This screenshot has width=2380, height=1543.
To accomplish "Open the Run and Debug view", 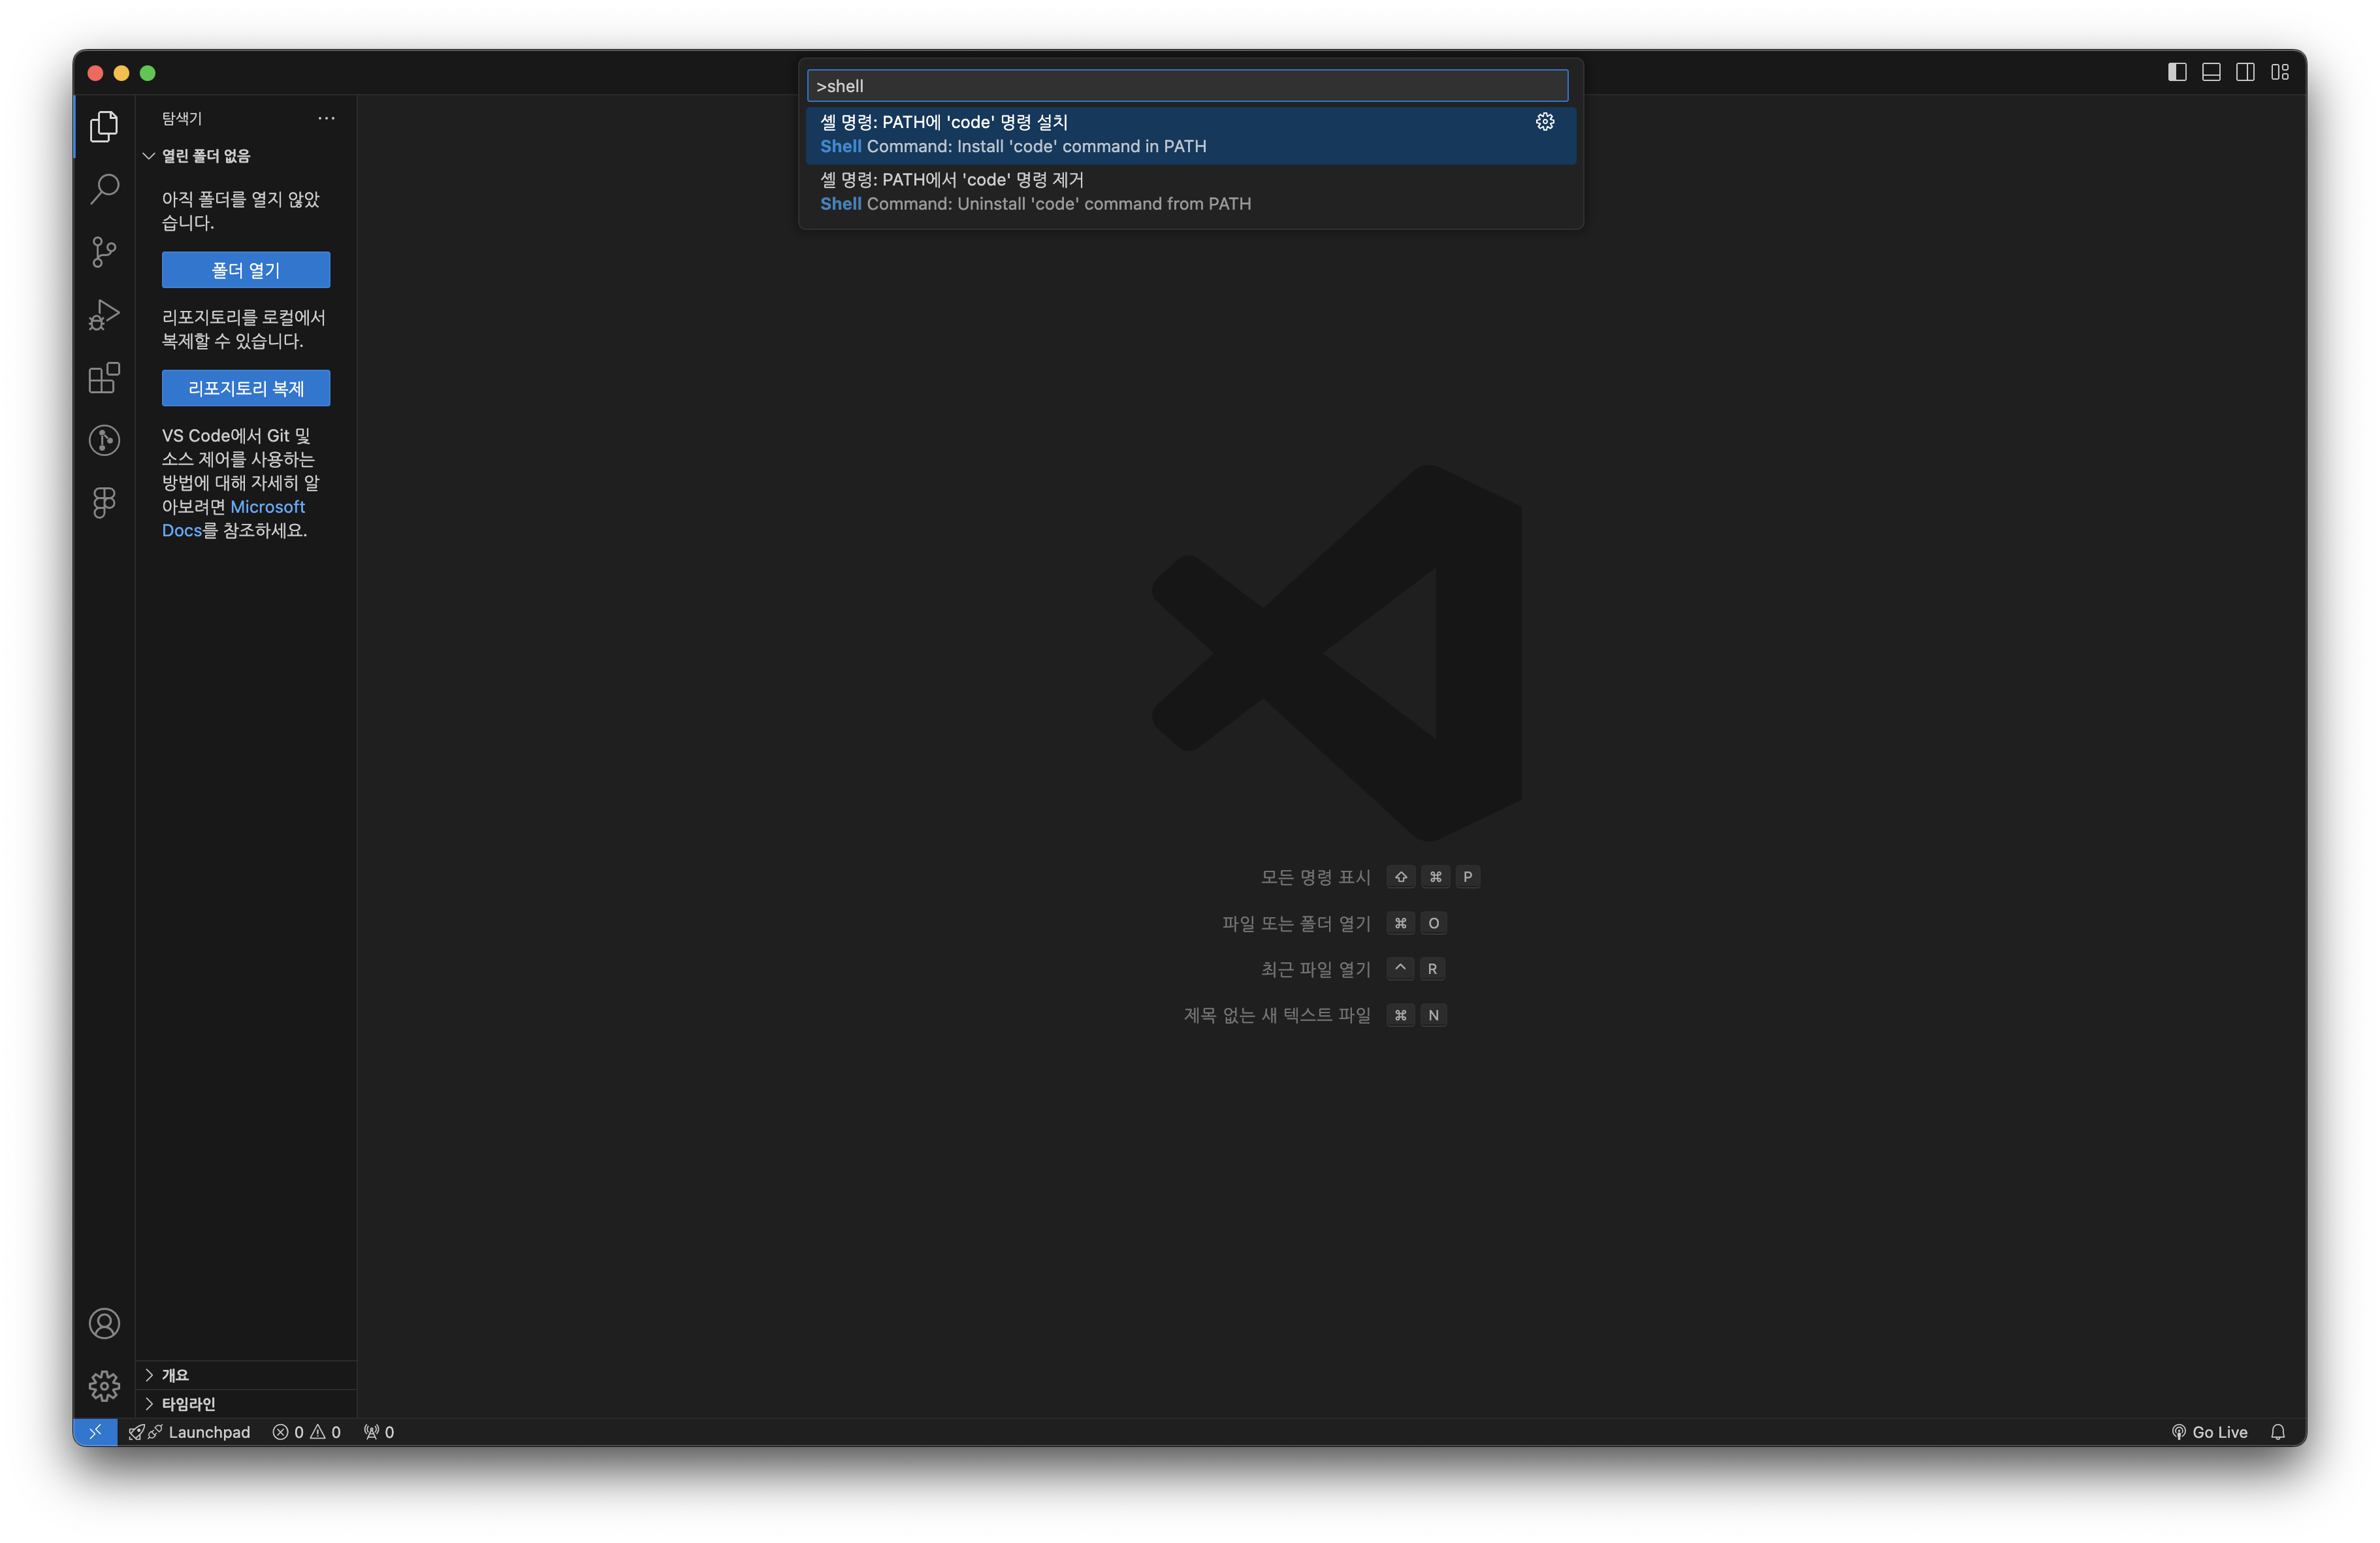I will pyautogui.click(x=104, y=315).
